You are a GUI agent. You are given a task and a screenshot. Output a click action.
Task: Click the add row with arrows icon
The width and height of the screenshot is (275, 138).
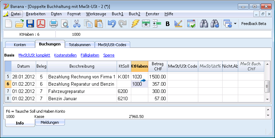click(x=157, y=24)
